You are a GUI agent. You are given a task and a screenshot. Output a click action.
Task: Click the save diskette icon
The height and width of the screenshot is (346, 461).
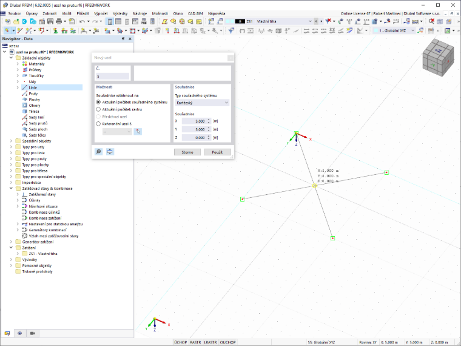tap(50, 21)
